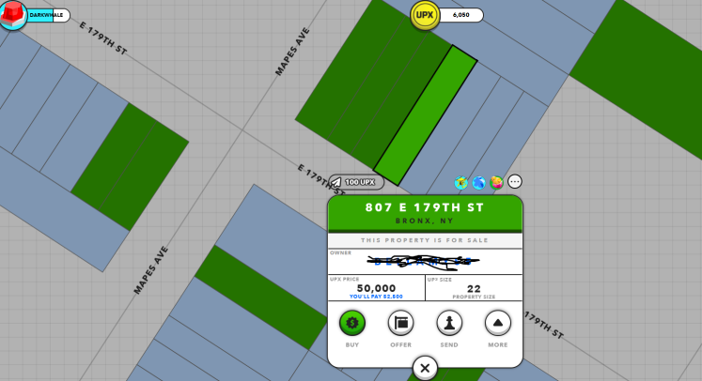Click the blue globe visitor avatar

[478, 182]
